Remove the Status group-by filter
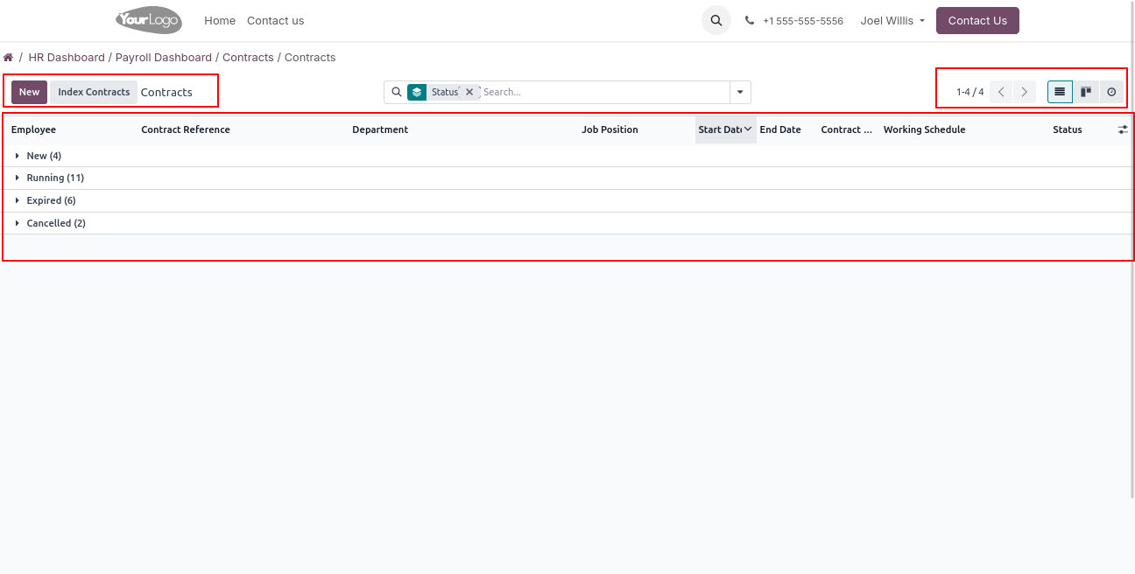The width and height of the screenshot is (1135, 574). pyautogui.click(x=469, y=92)
